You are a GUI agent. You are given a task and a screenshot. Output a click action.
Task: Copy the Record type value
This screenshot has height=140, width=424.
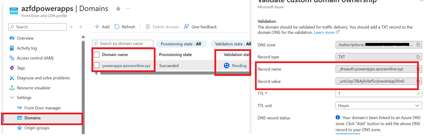coord(418,57)
